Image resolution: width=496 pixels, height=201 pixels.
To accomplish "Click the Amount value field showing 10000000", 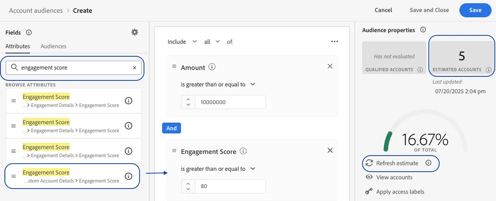I will [230, 102].
